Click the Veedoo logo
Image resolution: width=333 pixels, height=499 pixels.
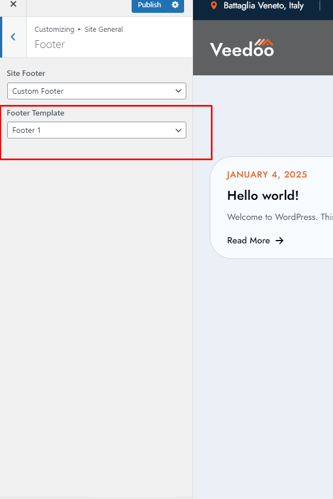[x=242, y=48]
